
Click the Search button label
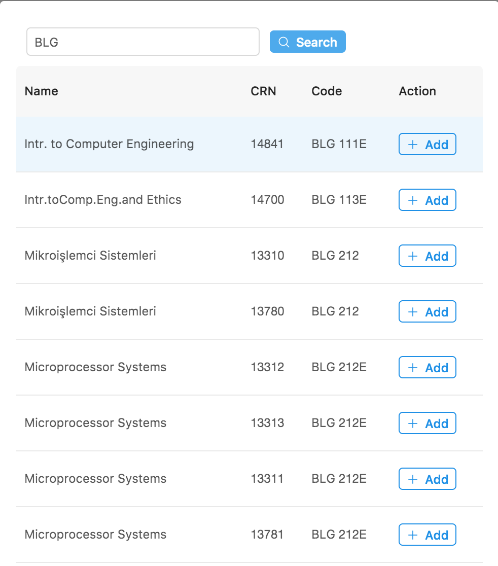point(316,42)
